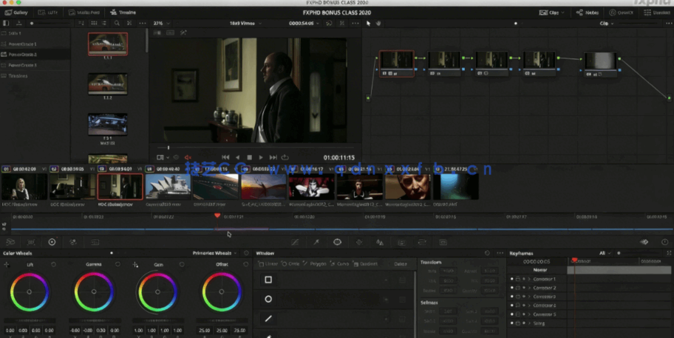The width and height of the screenshot is (674, 338).
Task: Click the red timeline playhead marker
Action: (217, 215)
